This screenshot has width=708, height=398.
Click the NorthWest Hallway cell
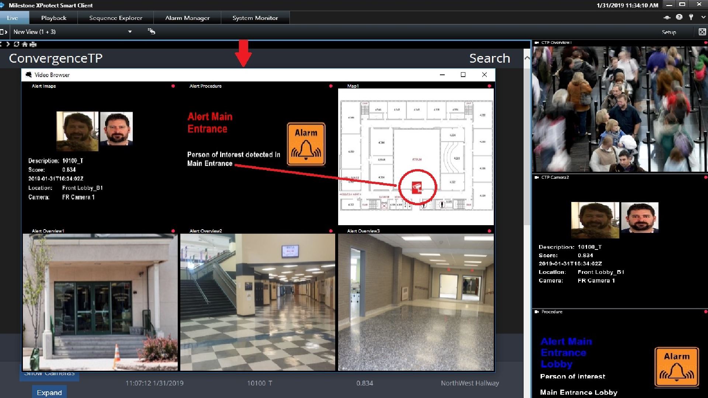pyautogui.click(x=470, y=383)
